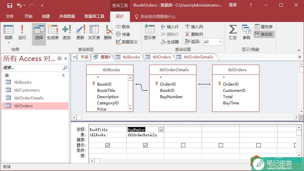Open the 视图 (View) button

click(x=8, y=32)
